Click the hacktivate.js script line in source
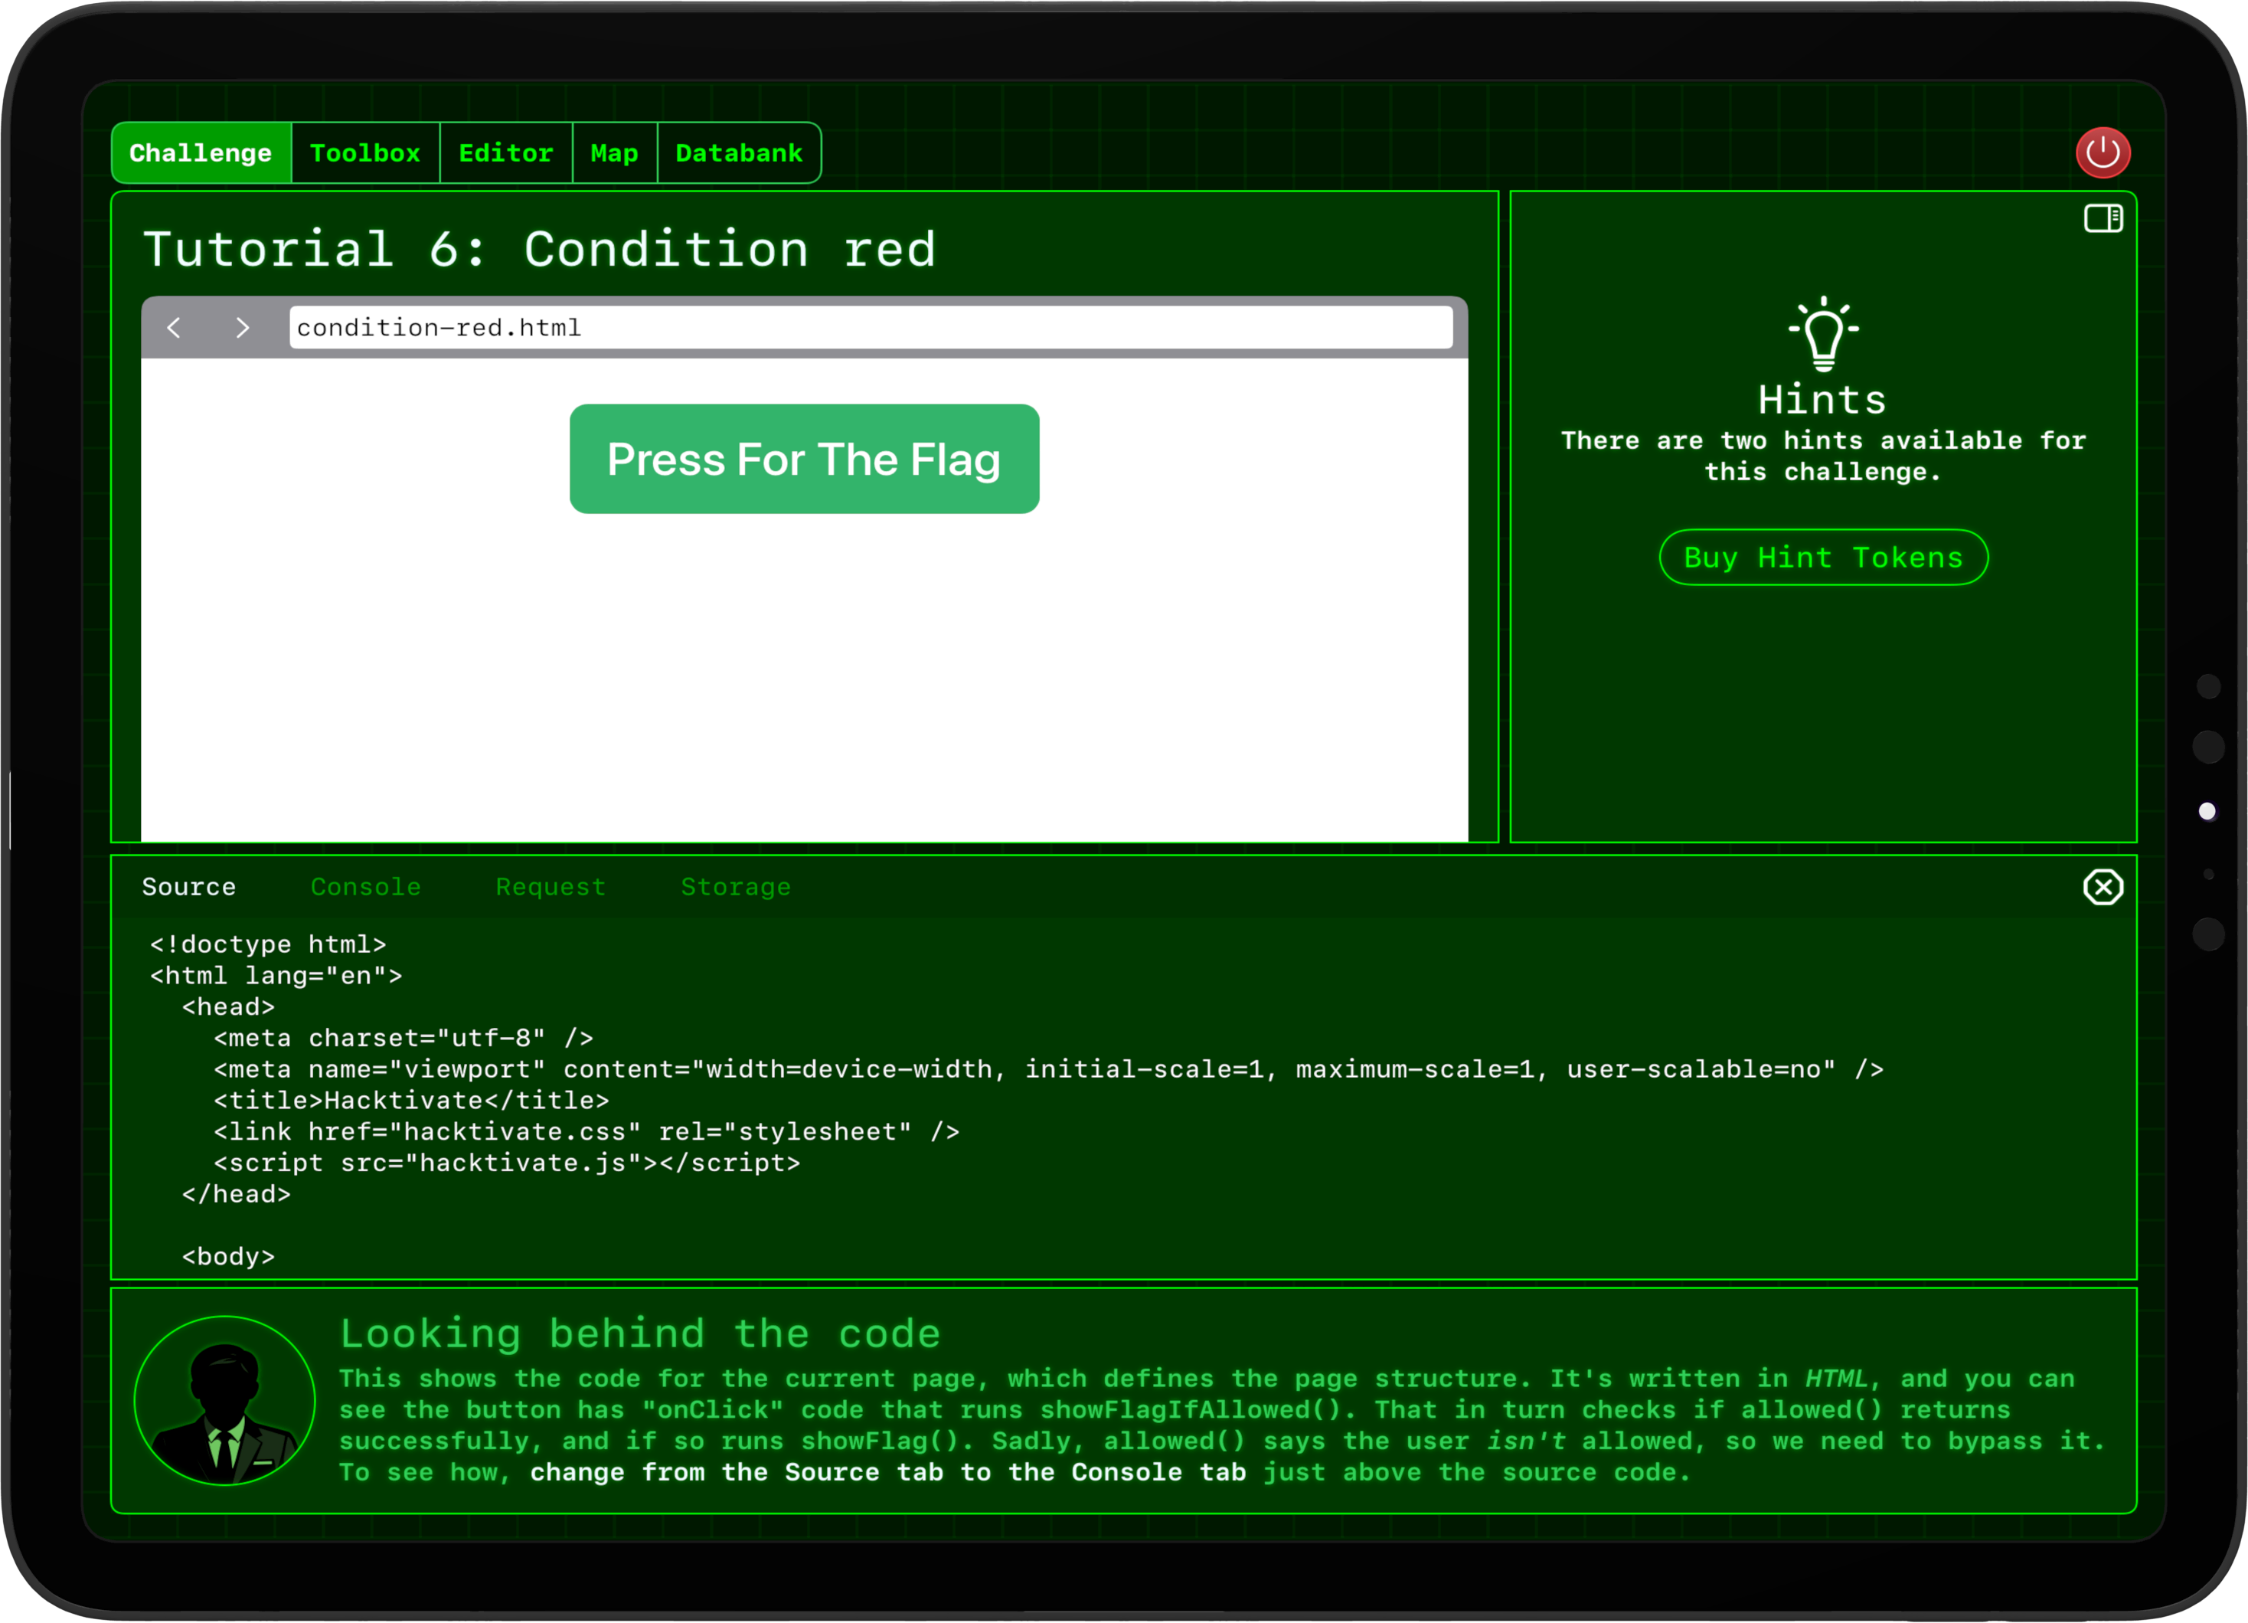The image size is (2248, 1623). point(507,1162)
